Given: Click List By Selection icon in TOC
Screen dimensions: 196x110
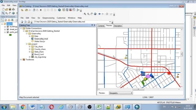Looking at the screenshot, I should pos(12,20).
